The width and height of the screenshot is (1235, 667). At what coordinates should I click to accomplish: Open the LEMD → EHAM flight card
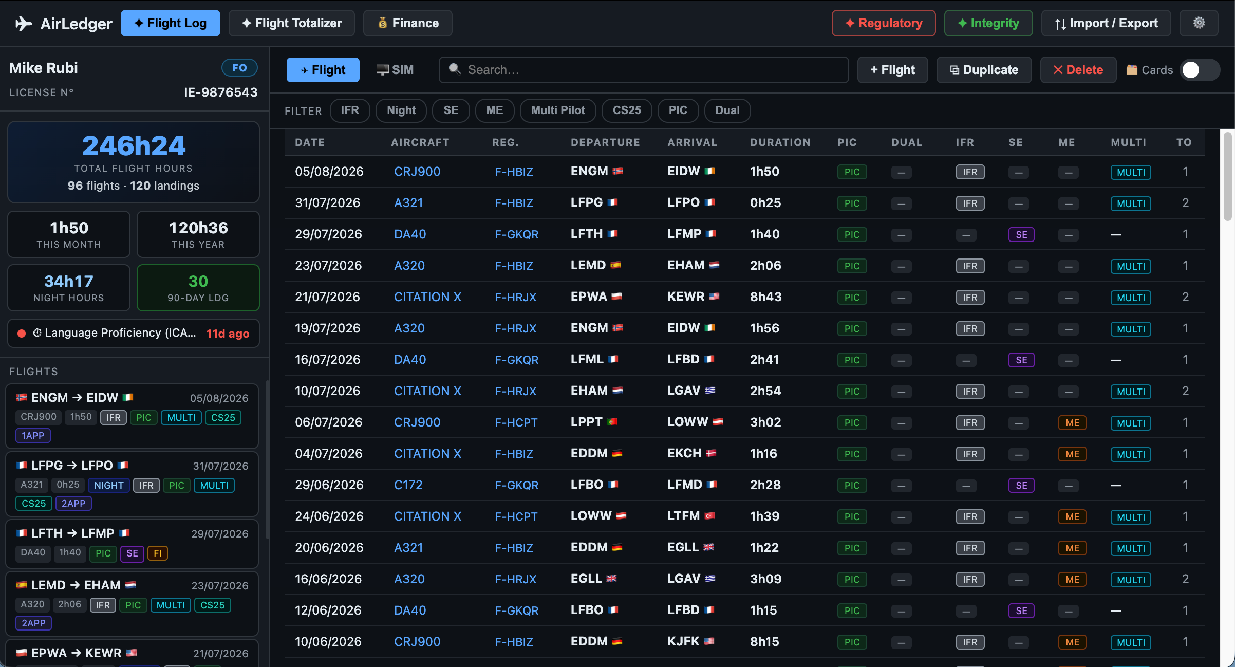point(132,604)
